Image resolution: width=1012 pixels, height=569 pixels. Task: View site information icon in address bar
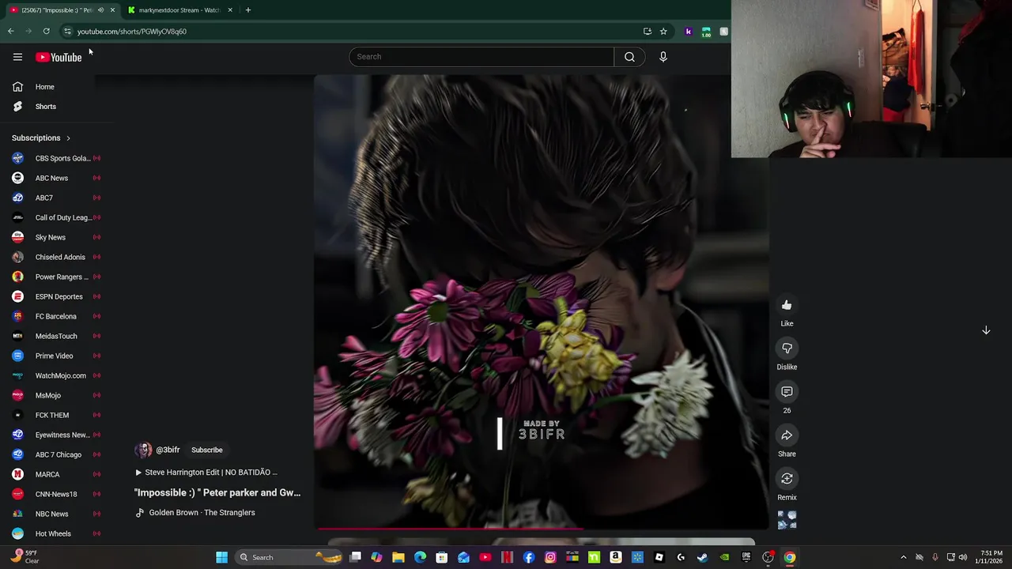pos(67,32)
